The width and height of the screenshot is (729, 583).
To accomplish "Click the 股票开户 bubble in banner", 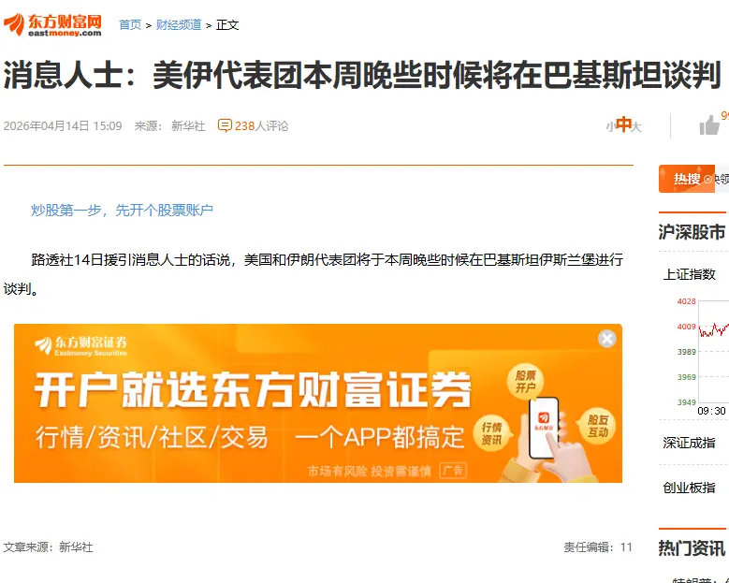I will pos(525,381).
